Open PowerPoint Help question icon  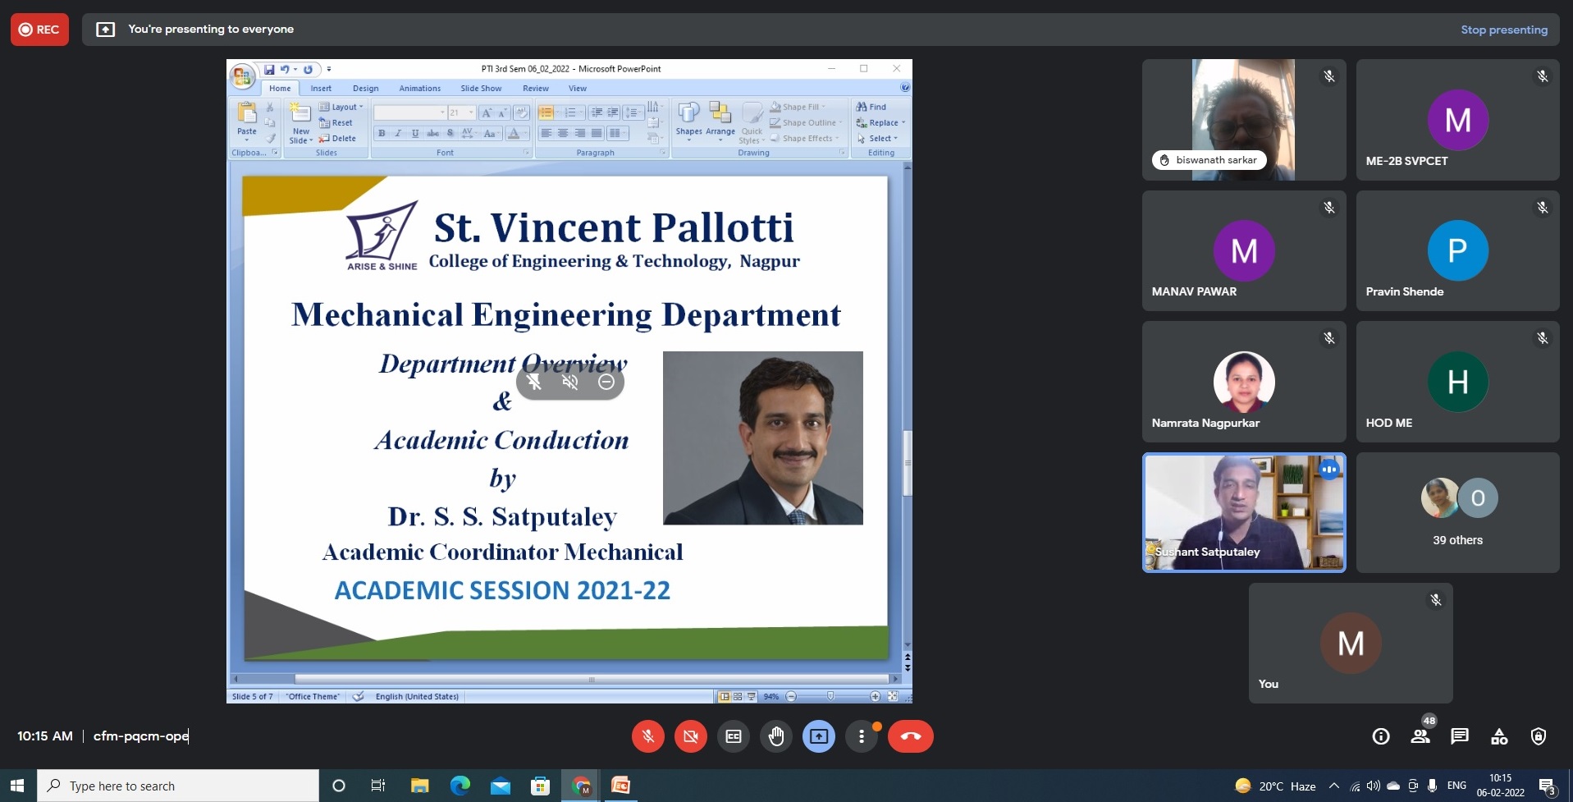(x=905, y=87)
